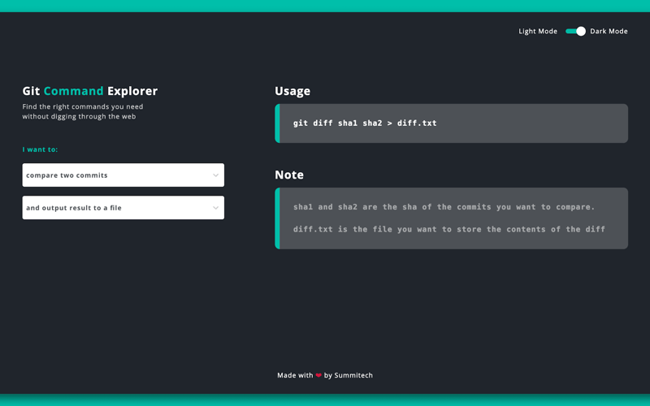Click the 'I want to:' label
The image size is (650, 406).
pos(40,149)
